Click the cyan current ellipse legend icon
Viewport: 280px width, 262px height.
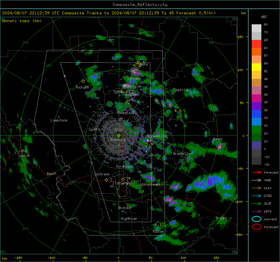[x=256, y=219]
